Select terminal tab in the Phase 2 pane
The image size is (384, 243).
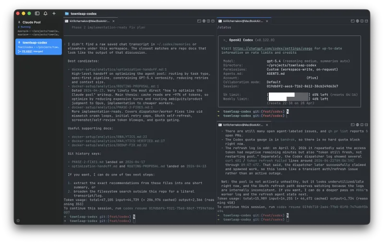pyautogui.click(x=90, y=21)
